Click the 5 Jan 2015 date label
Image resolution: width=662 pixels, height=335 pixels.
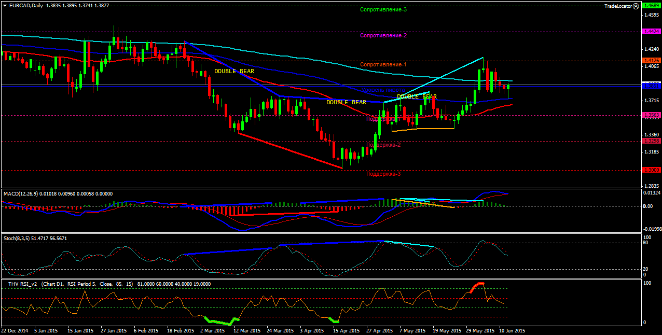pyautogui.click(x=46, y=330)
